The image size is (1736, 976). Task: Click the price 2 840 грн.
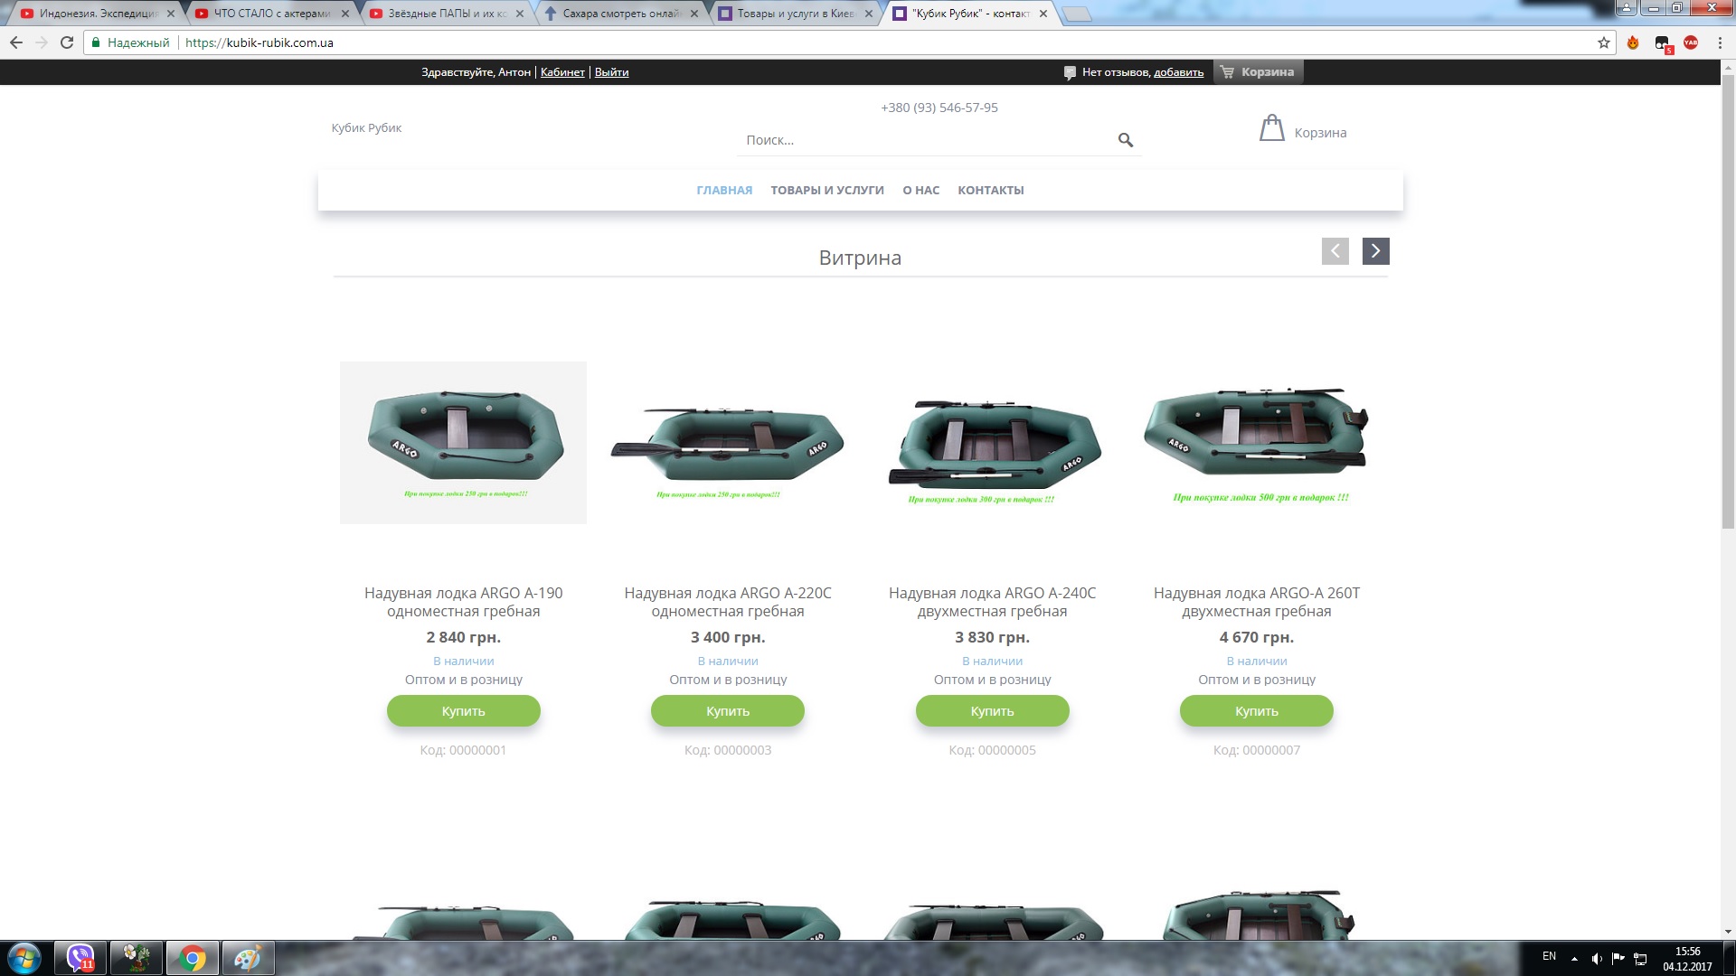[x=464, y=637]
